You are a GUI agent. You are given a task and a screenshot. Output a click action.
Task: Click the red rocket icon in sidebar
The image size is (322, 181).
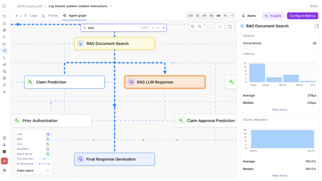pos(4,161)
